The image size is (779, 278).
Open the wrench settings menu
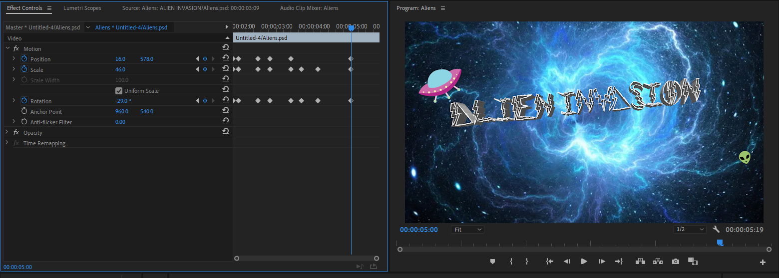[x=716, y=230]
